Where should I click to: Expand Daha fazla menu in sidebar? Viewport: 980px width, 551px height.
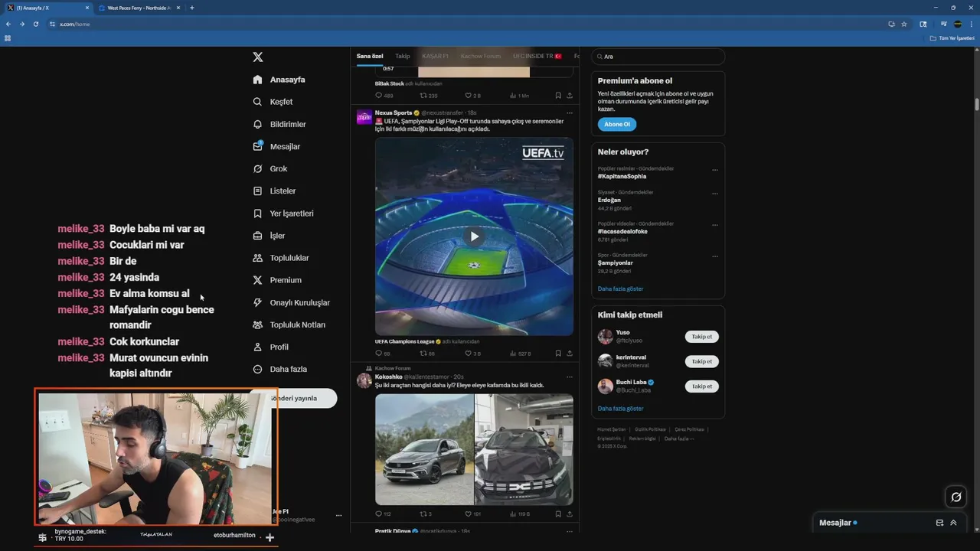pyautogui.click(x=279, y=369)
